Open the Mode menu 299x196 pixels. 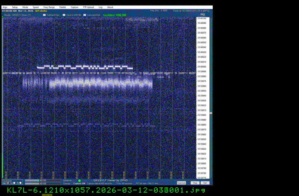pyautogui.click(x=25, y=7)
